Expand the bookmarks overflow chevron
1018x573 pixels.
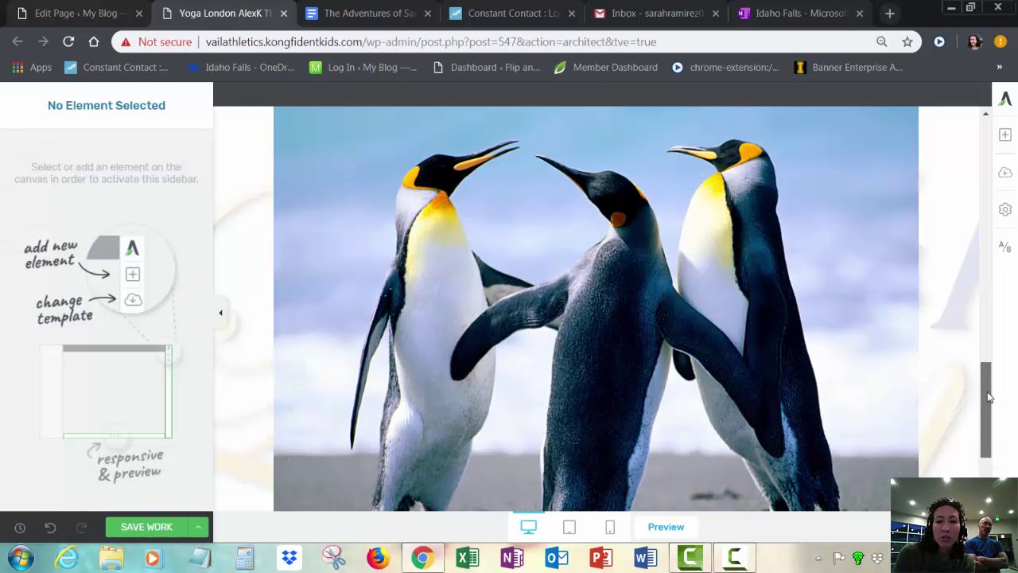point(999,68)
